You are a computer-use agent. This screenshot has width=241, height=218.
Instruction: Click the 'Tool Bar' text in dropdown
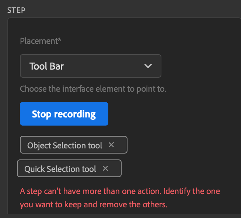click(x=46, y=66)
